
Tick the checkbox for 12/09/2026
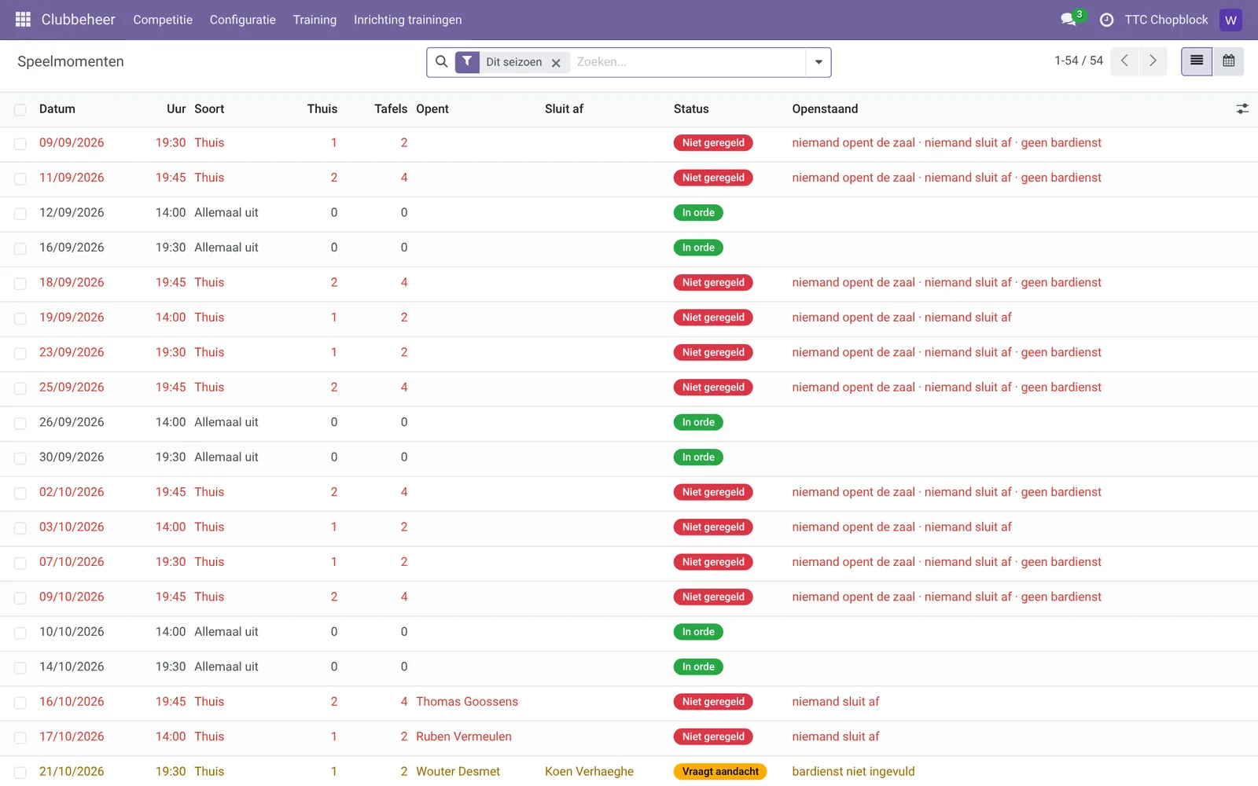[20, 214]
